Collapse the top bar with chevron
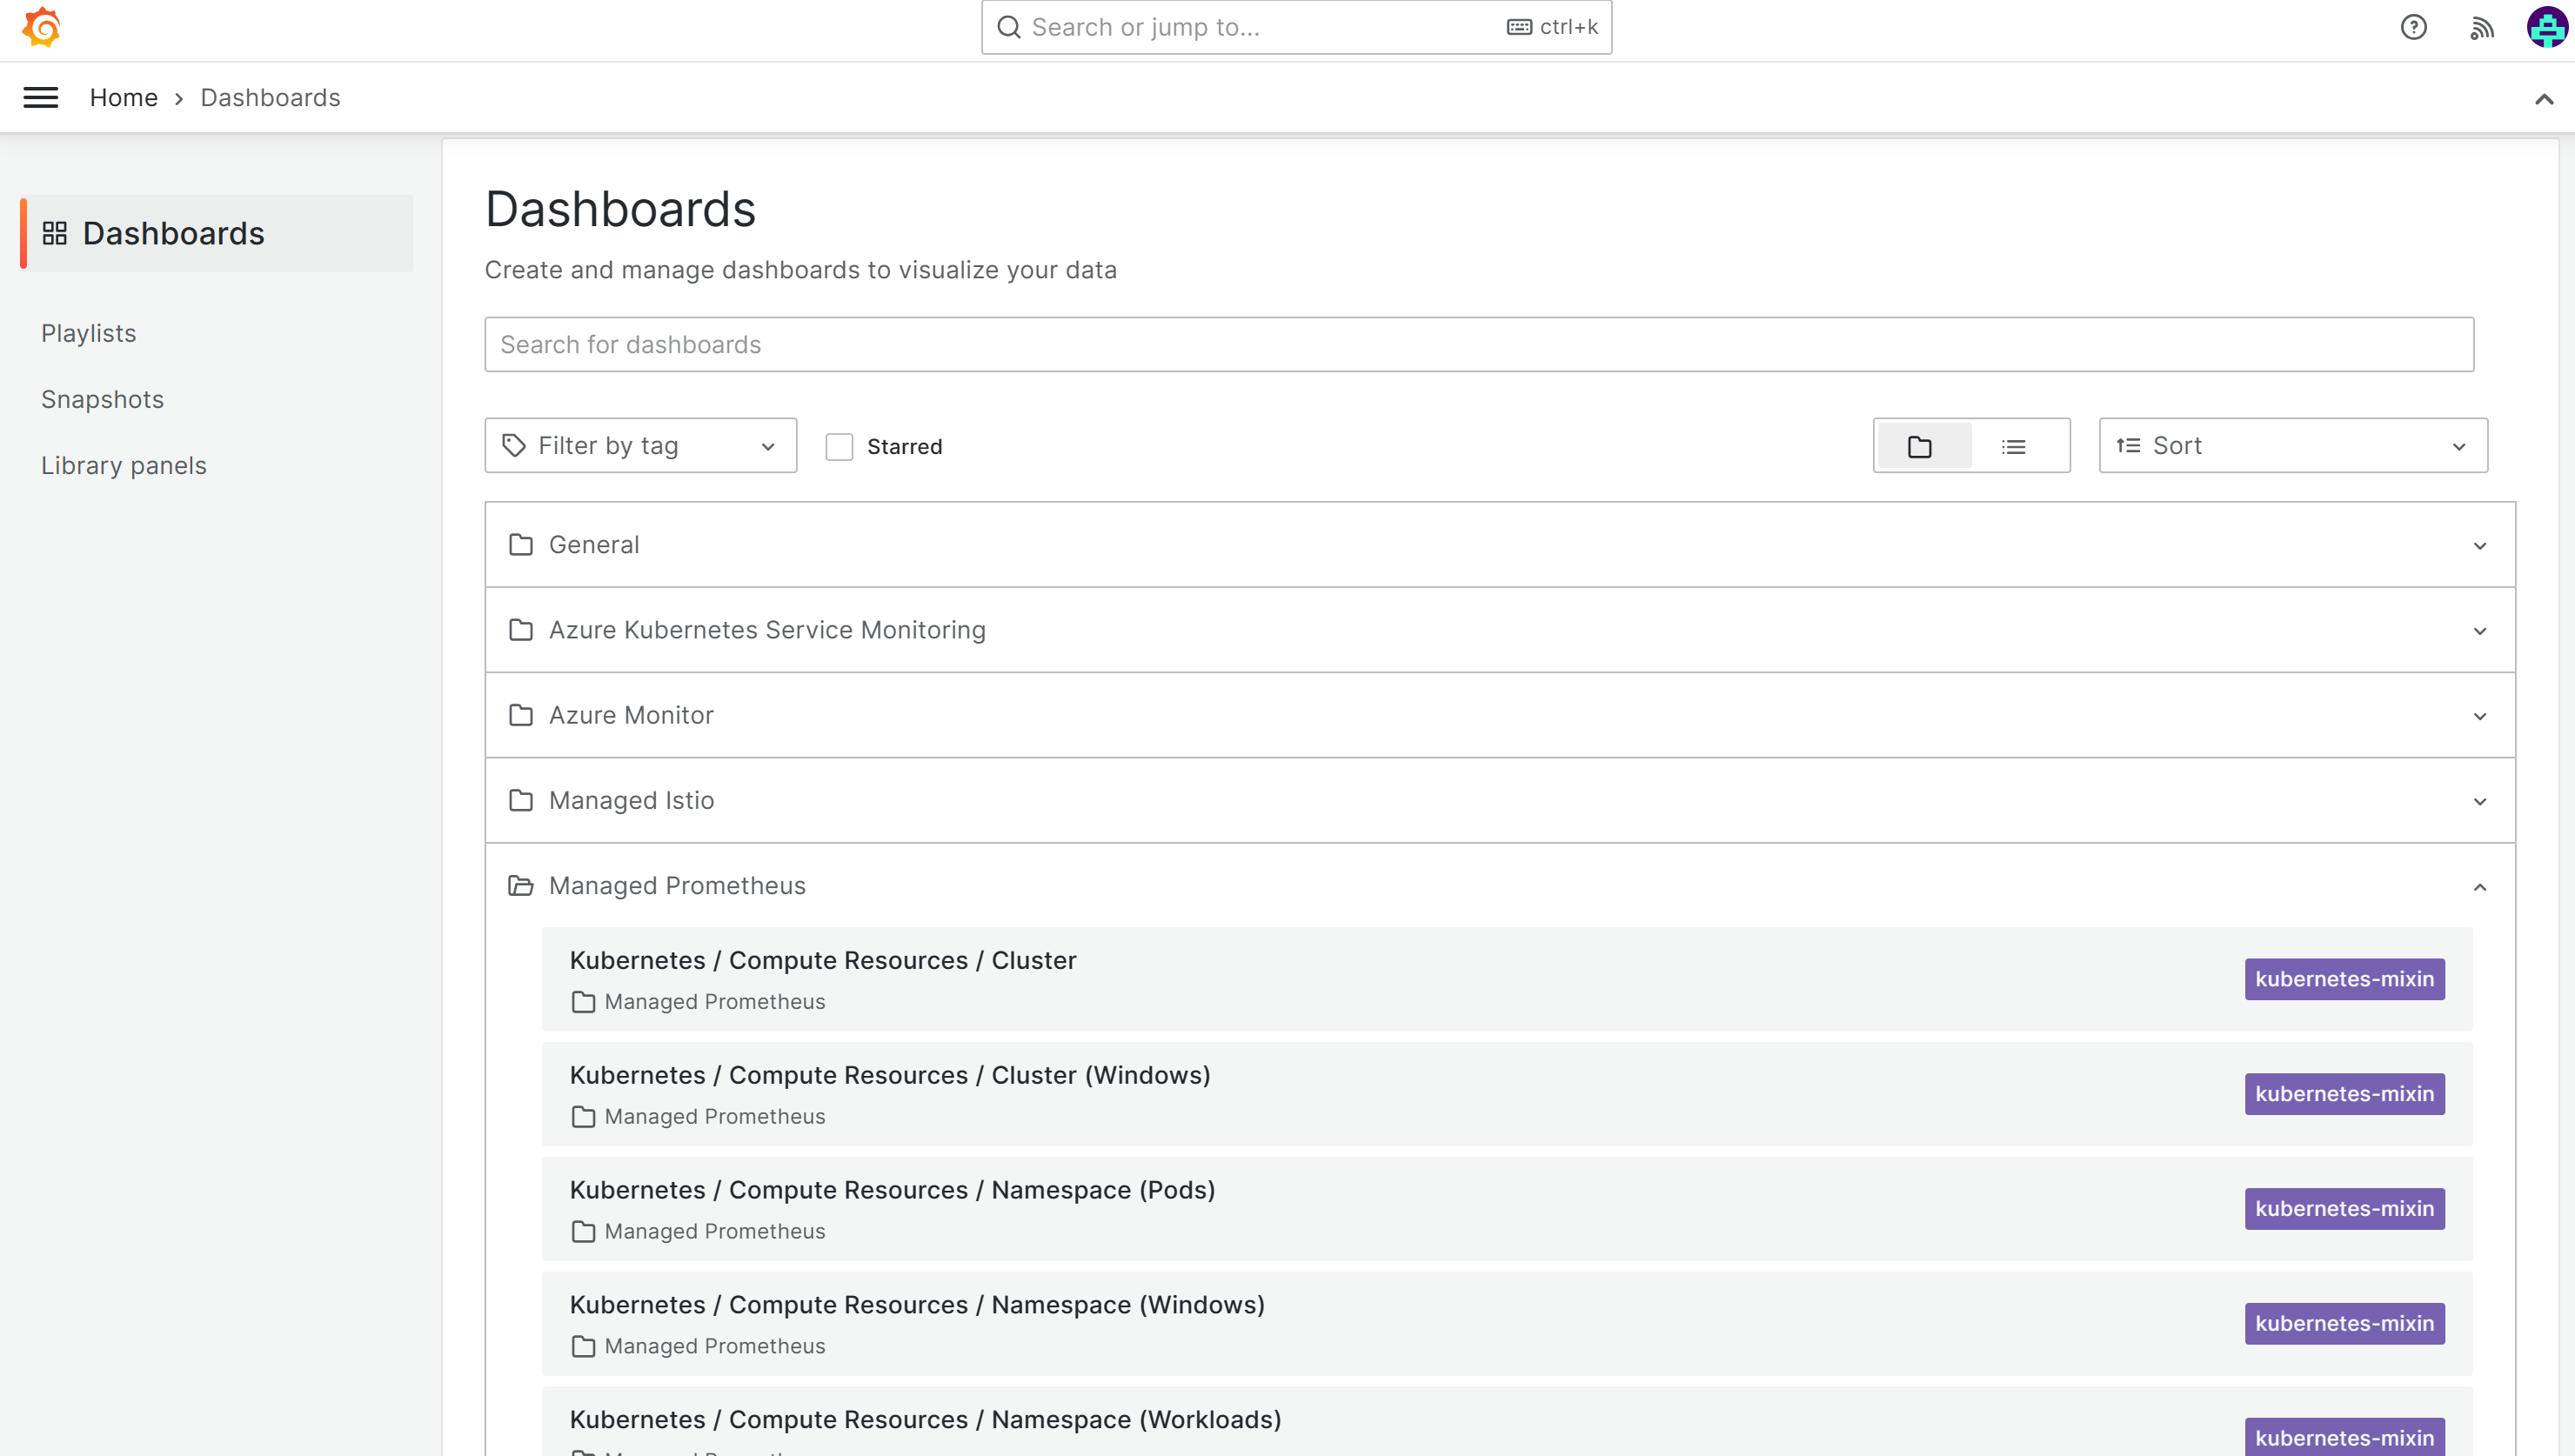Screen dimensions: 2575x1456 (2544, 98)
